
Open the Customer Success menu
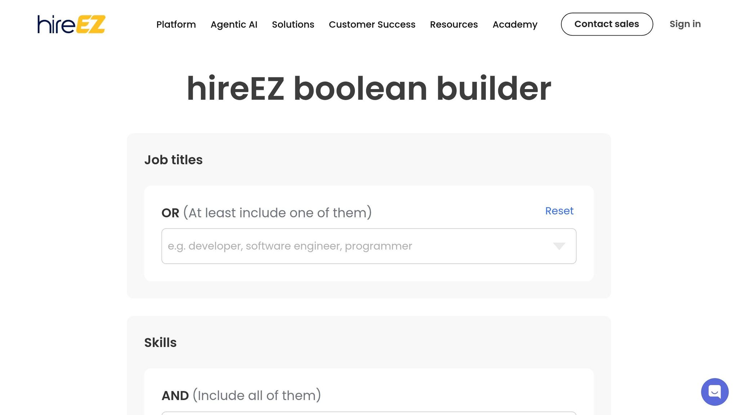click(x=372, y=24)
